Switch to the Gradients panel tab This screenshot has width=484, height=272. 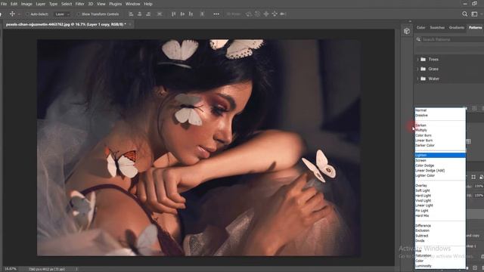click(457, 27)
